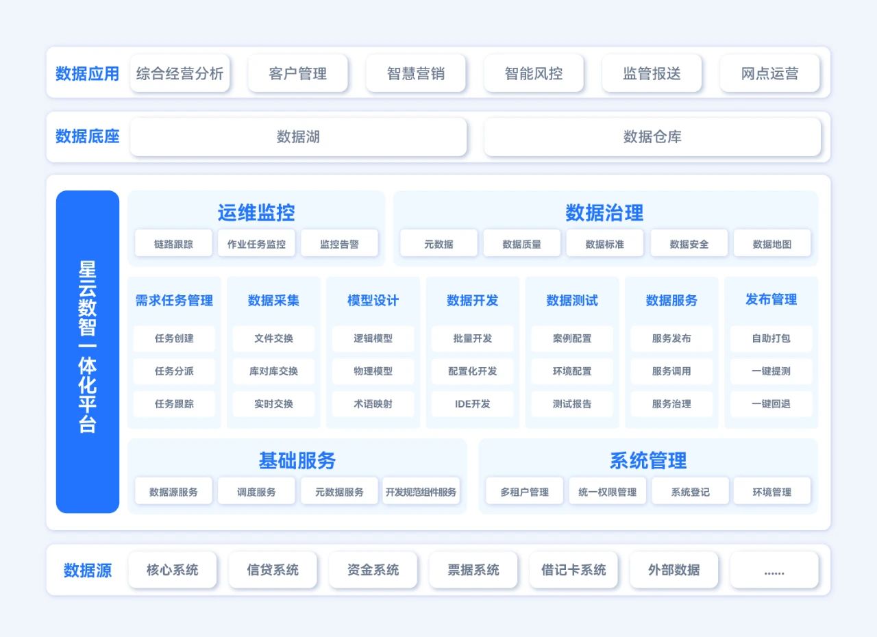Click the ellipsis data source box
The width and height of the screenshot is (877, 637).
tap(774, 570)
